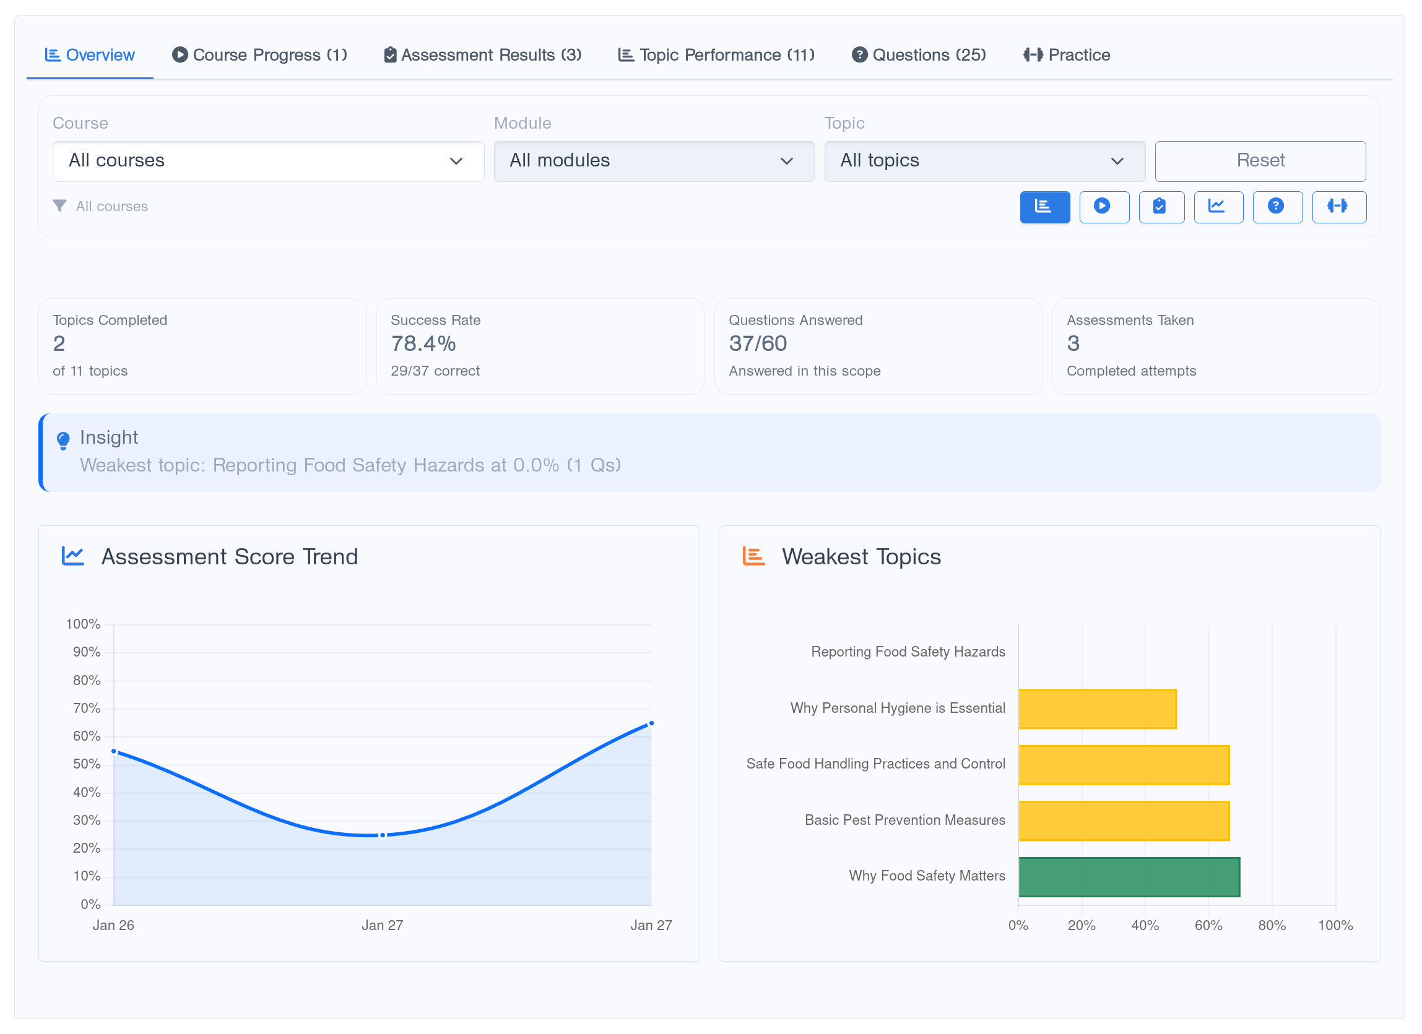This screenshot has height=1034, width=1422.
Task: Click the Insight lightbulb icon
Action: point(63,440)
